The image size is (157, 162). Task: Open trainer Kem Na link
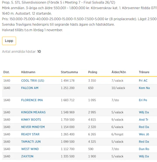pyautogui.click(x=144, y=88)
